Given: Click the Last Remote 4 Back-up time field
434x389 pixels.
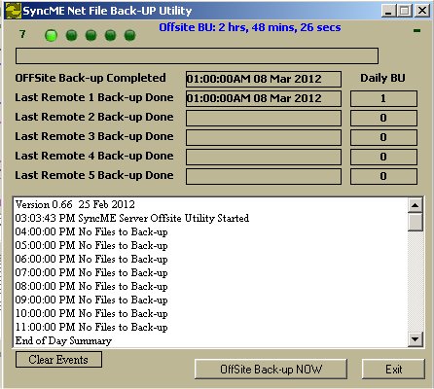Looking at the screenshot, I should pos(264,157).
